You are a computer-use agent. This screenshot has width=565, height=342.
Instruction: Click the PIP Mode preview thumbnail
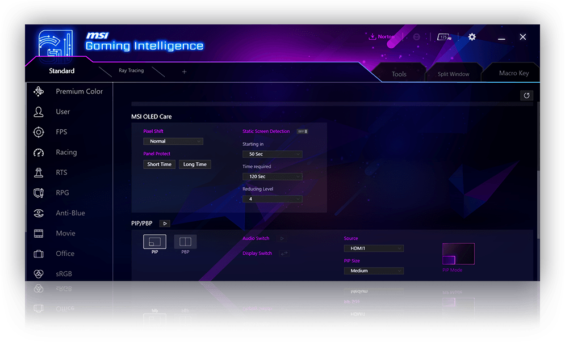pos(458,254)
